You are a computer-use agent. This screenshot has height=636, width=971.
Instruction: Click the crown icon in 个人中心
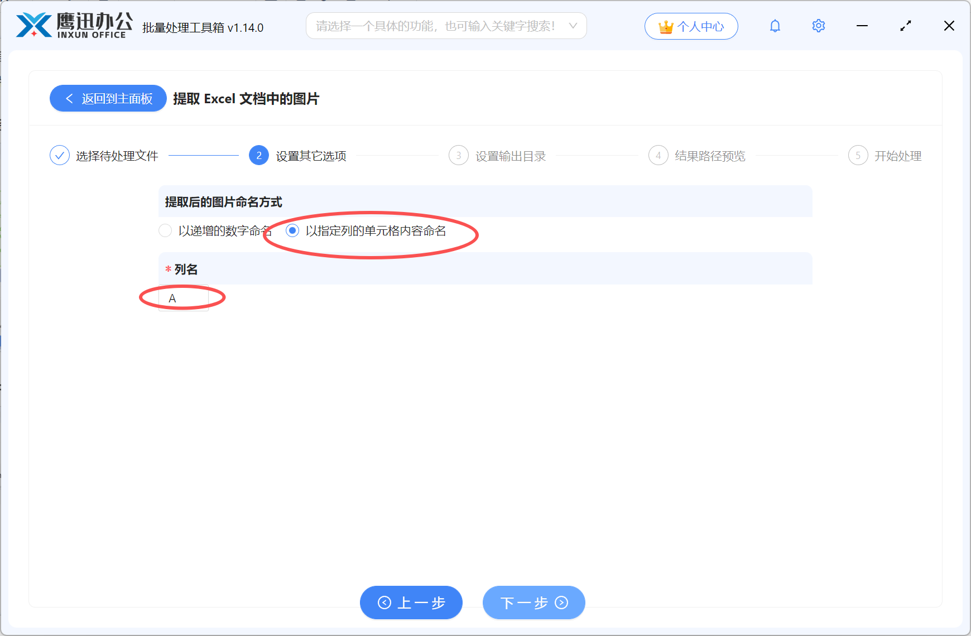[665, 25]
